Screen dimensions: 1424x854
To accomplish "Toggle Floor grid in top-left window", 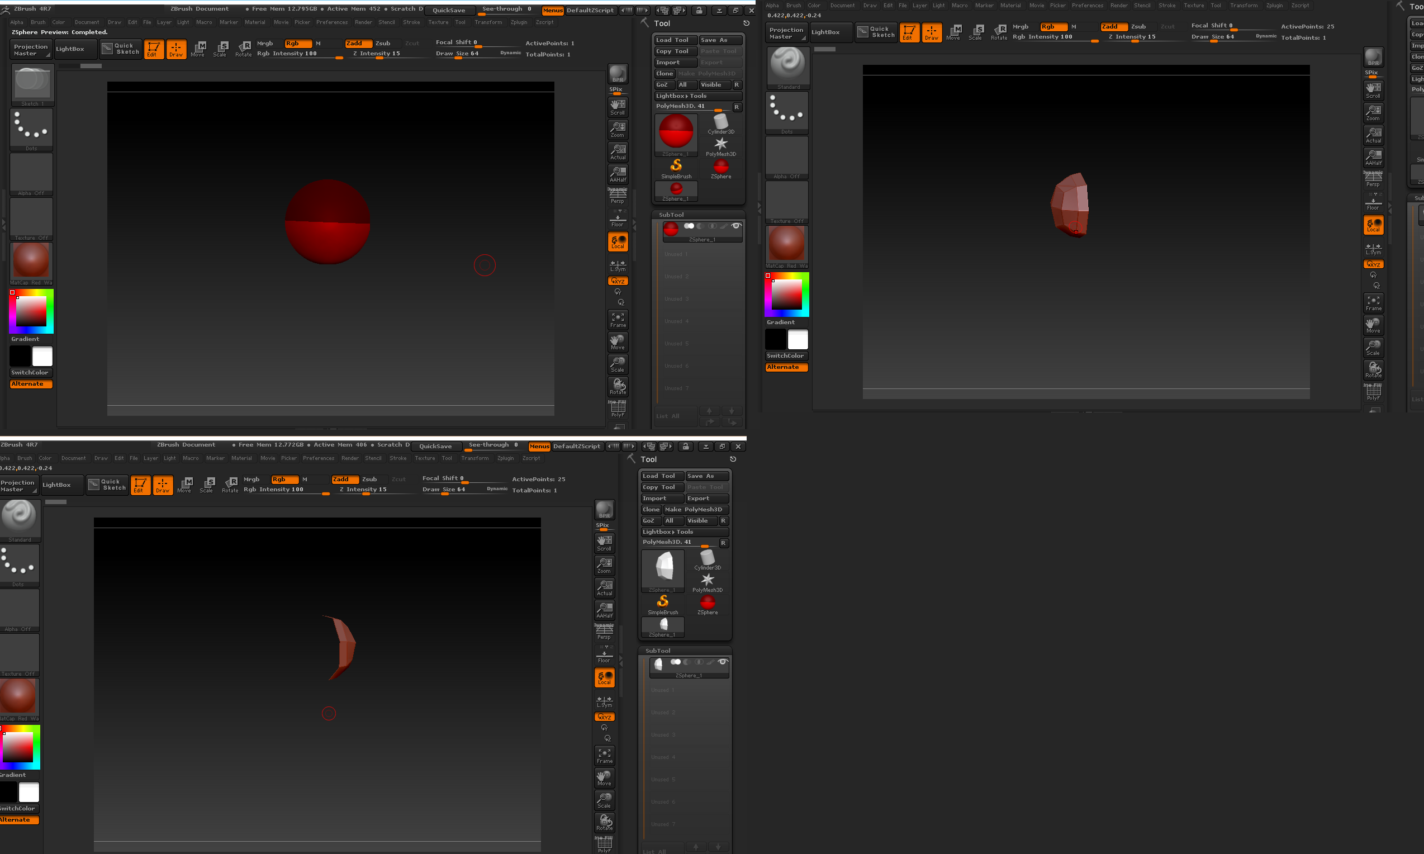I will (x=618, y=219).
